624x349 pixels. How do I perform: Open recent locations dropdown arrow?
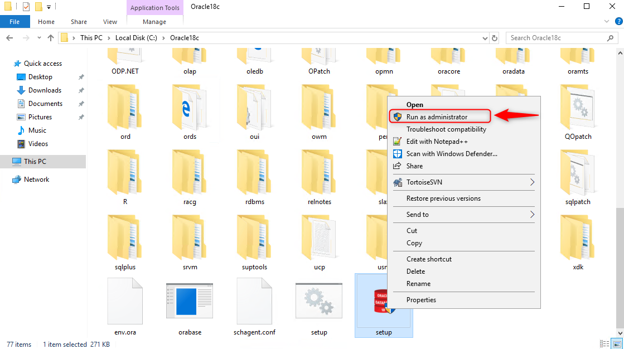coord(39,38)
